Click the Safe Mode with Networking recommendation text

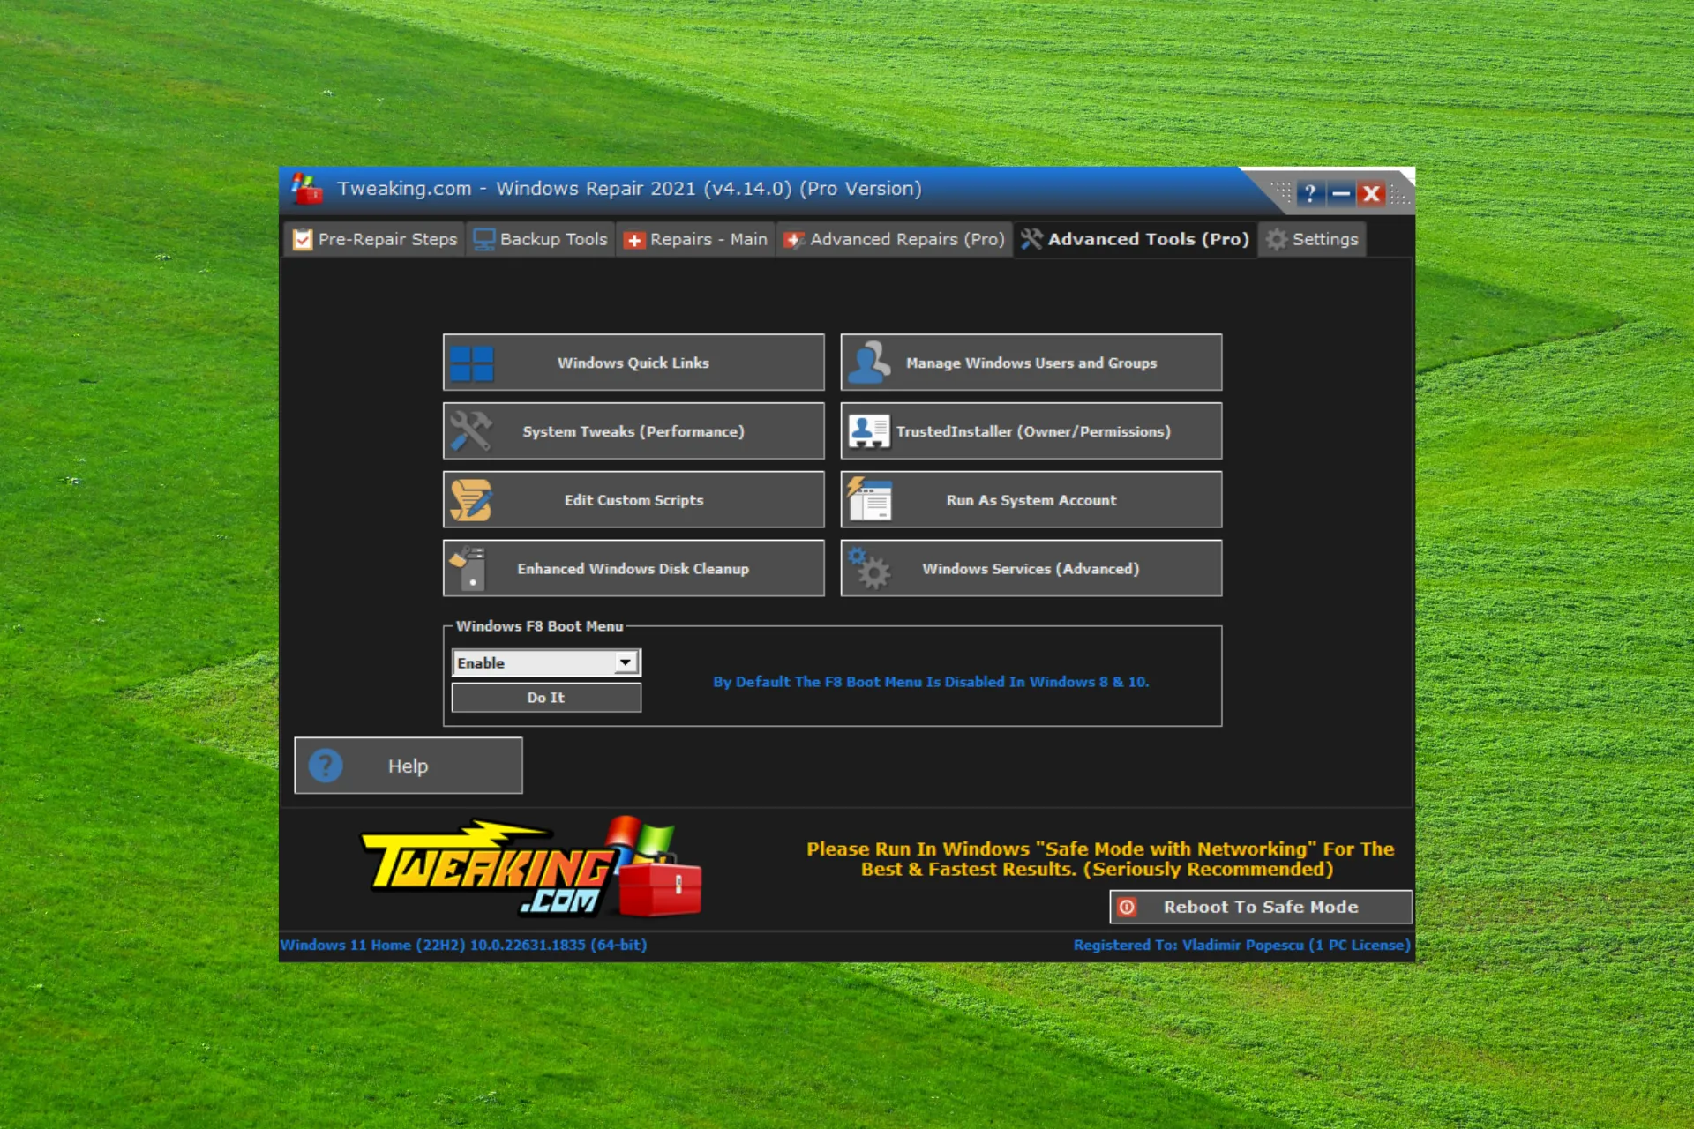tap(1099, 859)
